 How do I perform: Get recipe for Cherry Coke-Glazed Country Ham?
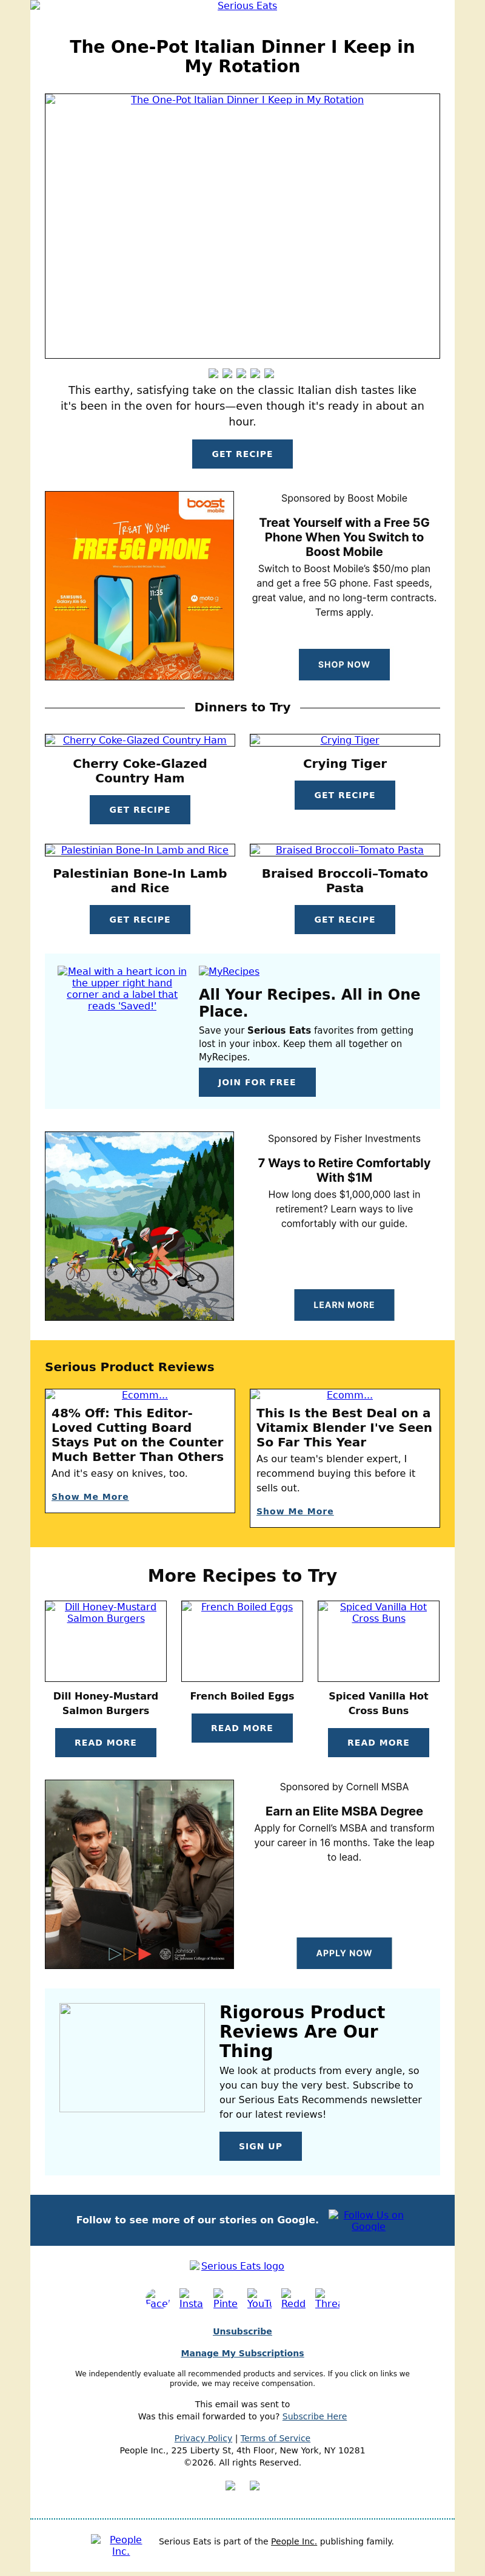point(139,810)
